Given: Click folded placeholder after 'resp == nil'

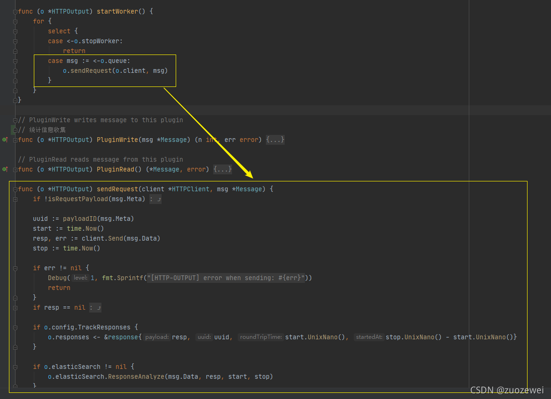Looking at the screenshot, I should (95, 308).
